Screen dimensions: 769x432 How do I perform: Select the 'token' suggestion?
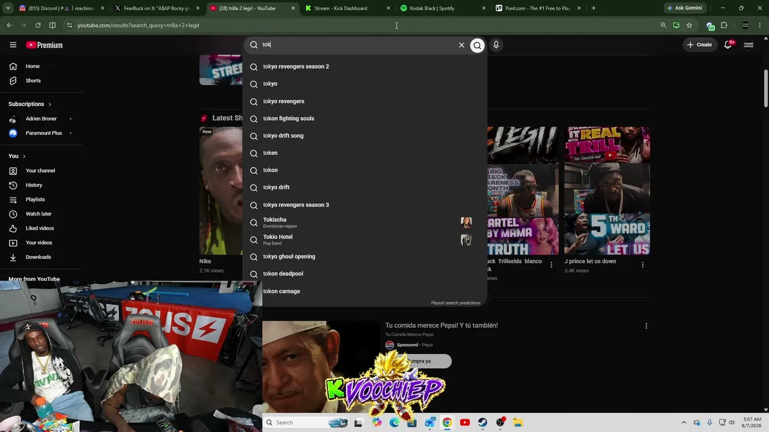point(365,153)
